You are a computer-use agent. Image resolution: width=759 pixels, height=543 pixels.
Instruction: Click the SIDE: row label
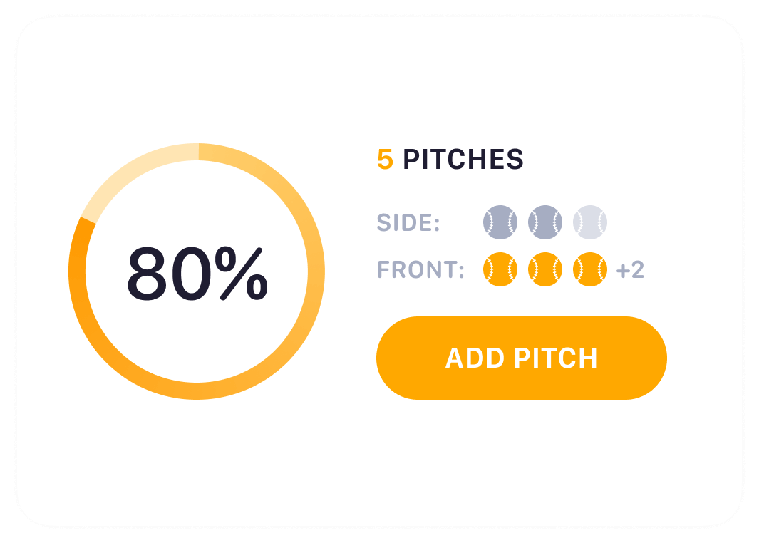408,223
